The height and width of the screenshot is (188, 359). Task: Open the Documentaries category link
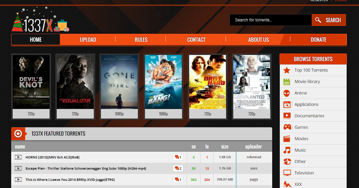click(309, 116)
